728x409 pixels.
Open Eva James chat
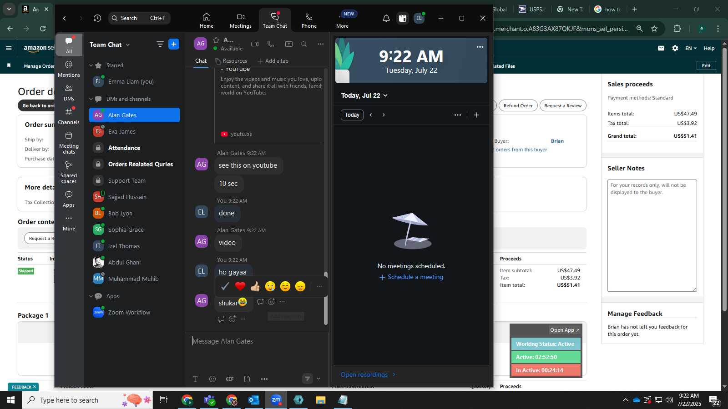point(134,131)
